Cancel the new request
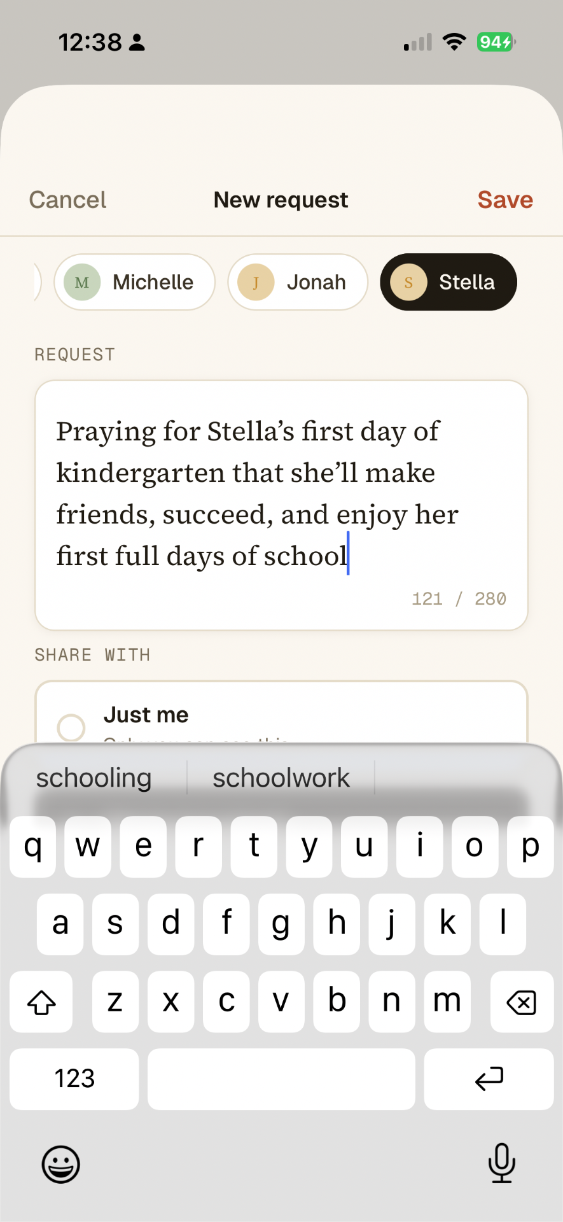 click(67, 200)
